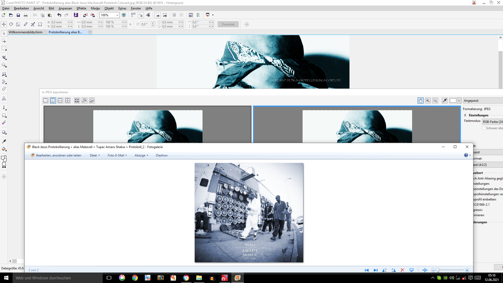The image size is (503, 283).
Task: Delete the photo with the red X icon
Action: point(403,270)
